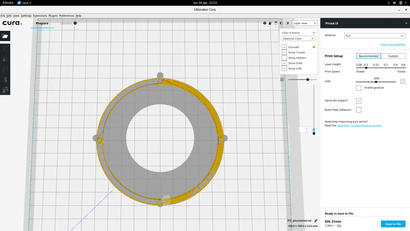Enable the Show Helpers checkbox
This screenshot has width=410, height=231.
(284, 58)
